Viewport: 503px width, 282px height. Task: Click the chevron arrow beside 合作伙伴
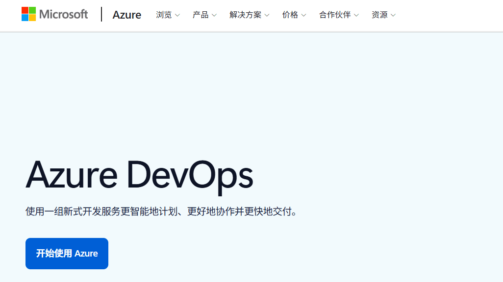(x=356, y=15)
